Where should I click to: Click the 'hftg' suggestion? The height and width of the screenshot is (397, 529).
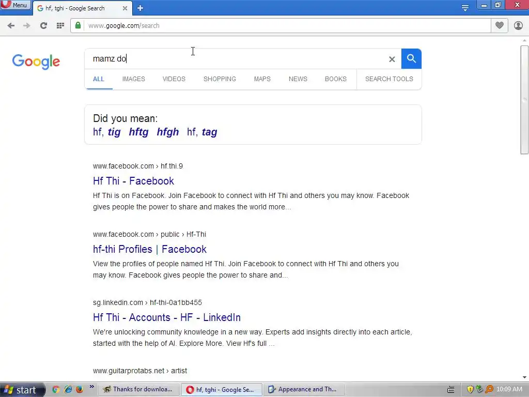[x=138, y=132]
